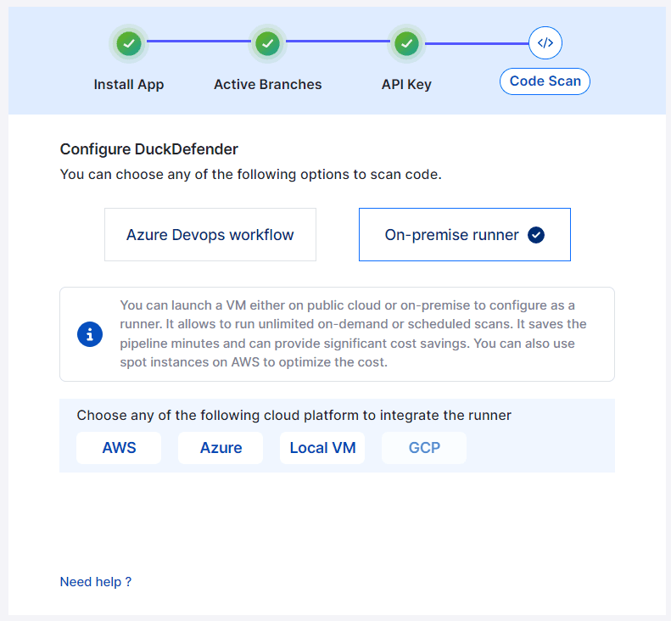Go to the API Key step label
The width and height of the screenshot is (671, 621).
[x=406, y=84]
